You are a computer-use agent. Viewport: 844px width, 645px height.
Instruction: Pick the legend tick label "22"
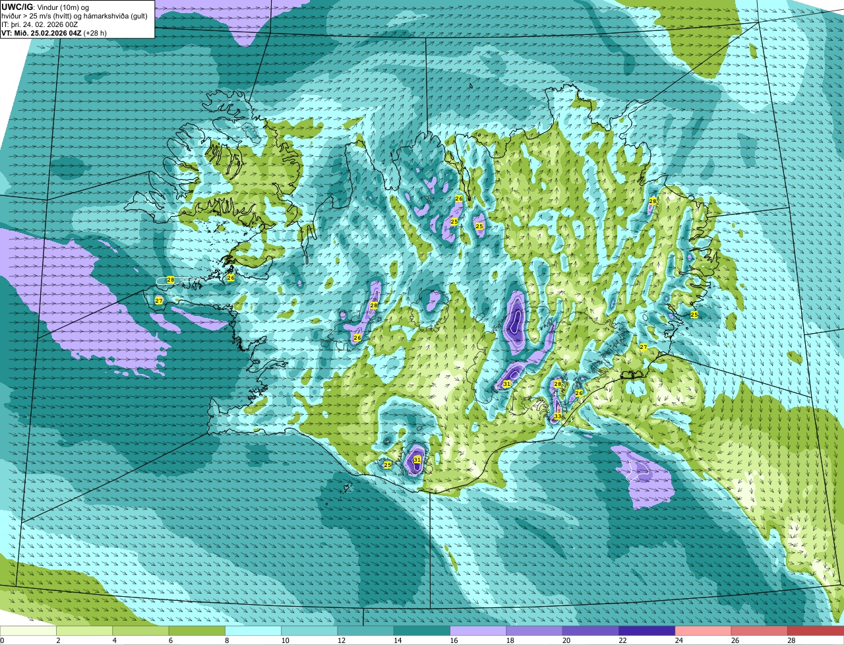coord(622,640)
